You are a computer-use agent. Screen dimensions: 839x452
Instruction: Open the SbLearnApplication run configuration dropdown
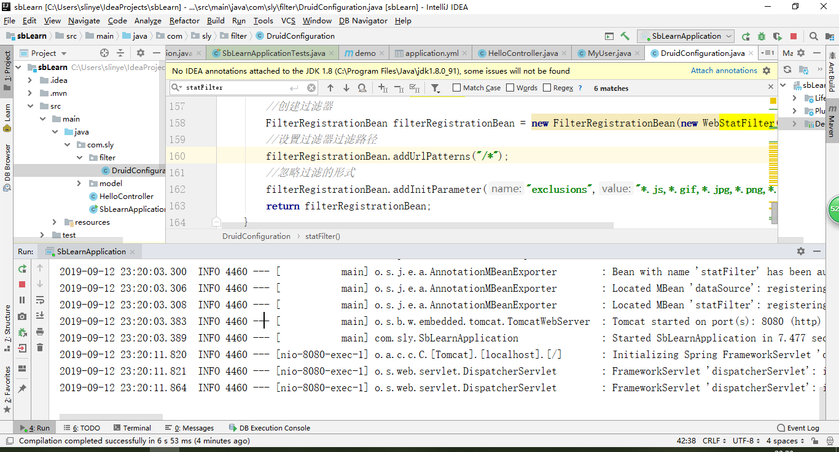point(685,36)
